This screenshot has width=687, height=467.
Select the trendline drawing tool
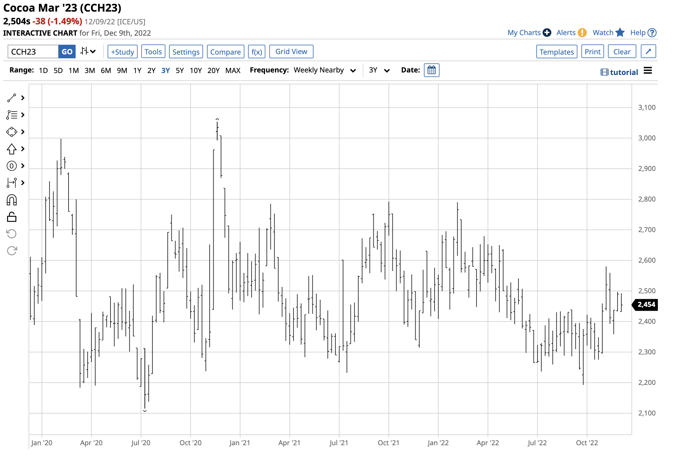pyautogui.click(x=12, y=98)
